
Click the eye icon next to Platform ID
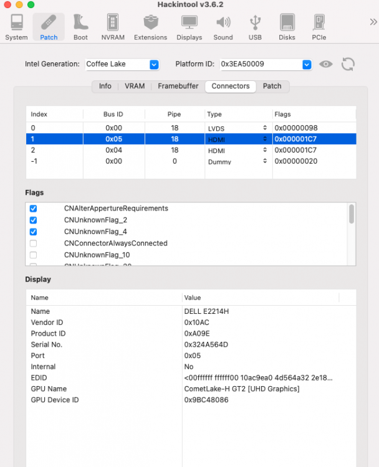[x=325, y=64]
